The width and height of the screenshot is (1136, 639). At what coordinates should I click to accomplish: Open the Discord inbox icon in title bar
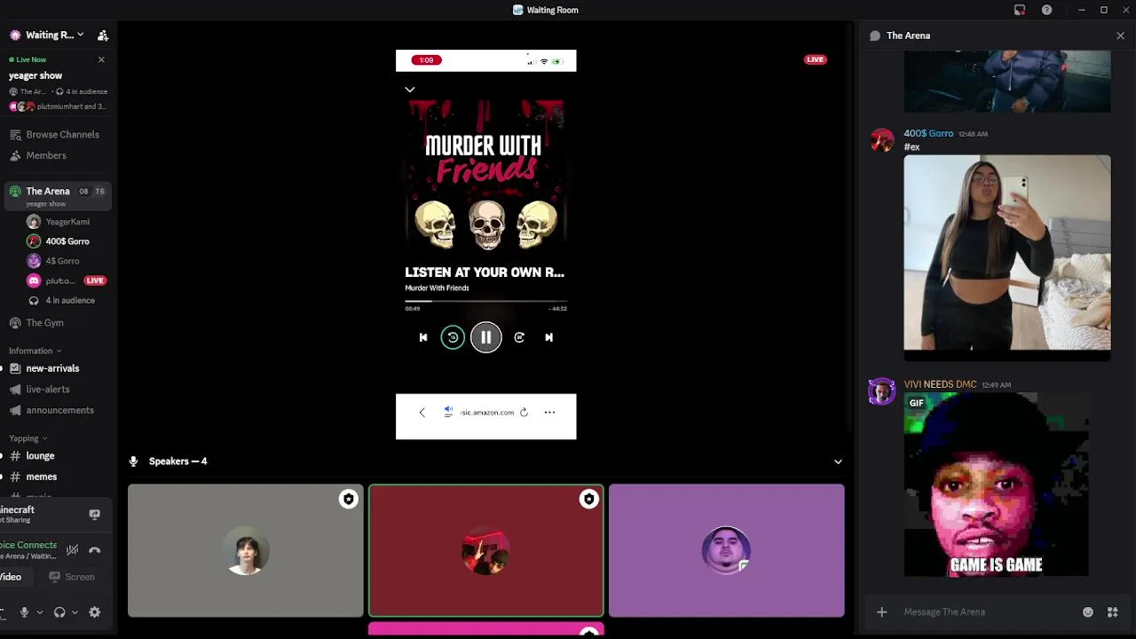(x=1020, y=10)
